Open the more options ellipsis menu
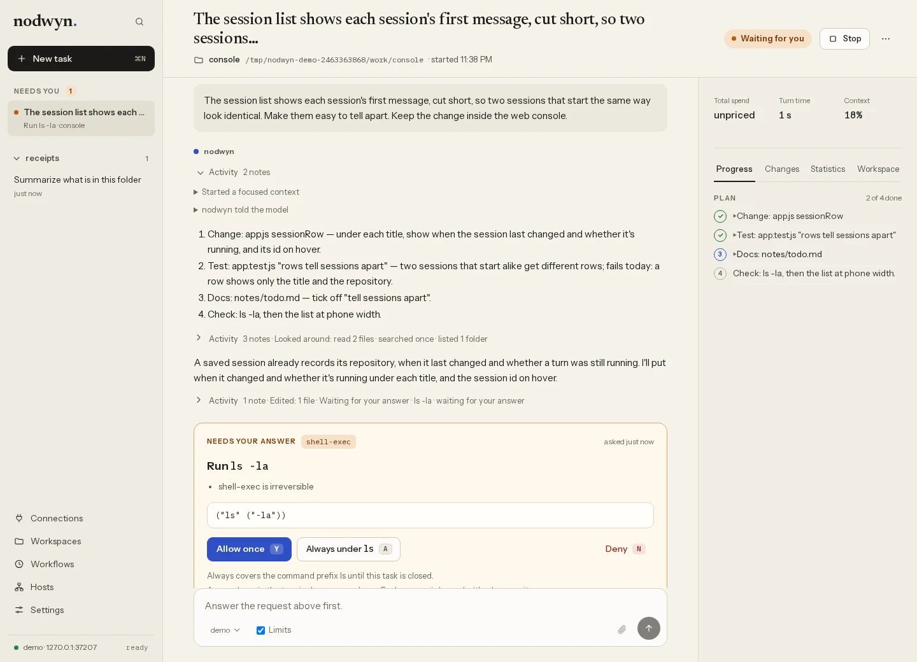 click(886, 39)
